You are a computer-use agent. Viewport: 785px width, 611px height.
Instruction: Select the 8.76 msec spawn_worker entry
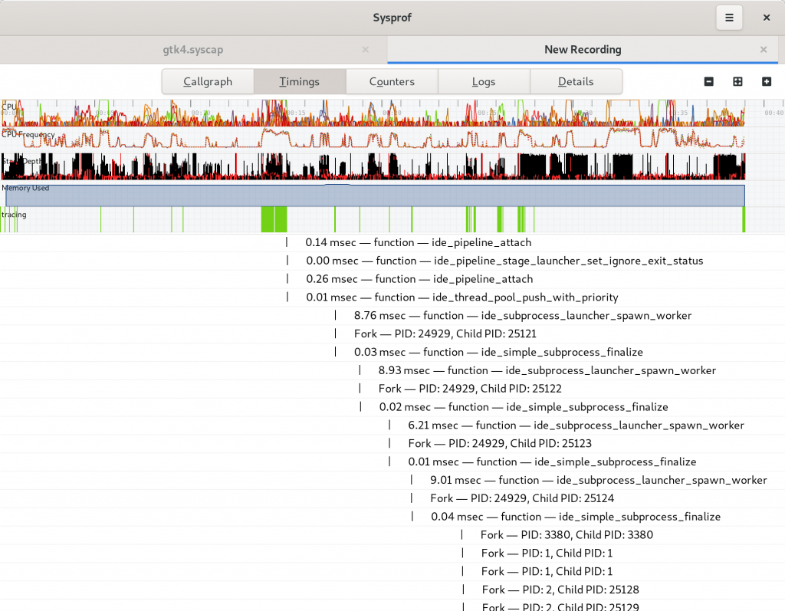392,316
